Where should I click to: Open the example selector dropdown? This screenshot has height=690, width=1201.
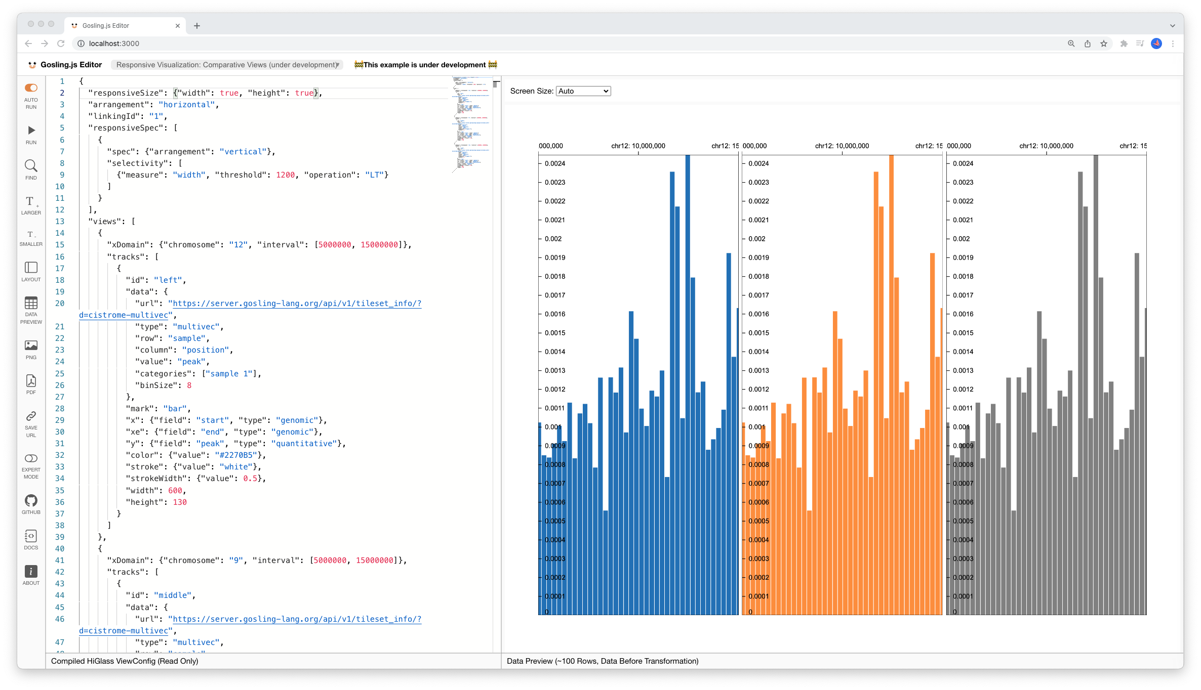(x=227, y=65)
